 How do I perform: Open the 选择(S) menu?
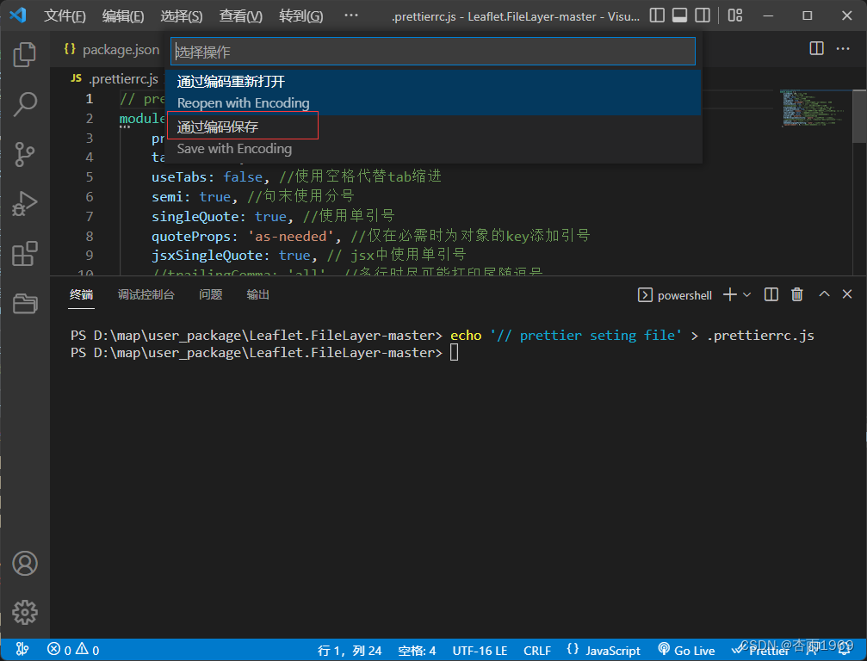tap(182, 16)
